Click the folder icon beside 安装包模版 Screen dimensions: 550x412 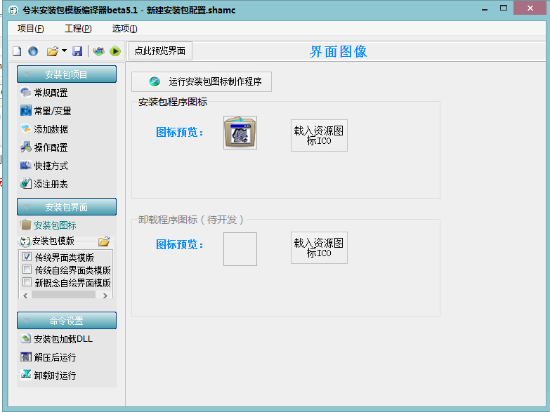(x=104, y=241)
